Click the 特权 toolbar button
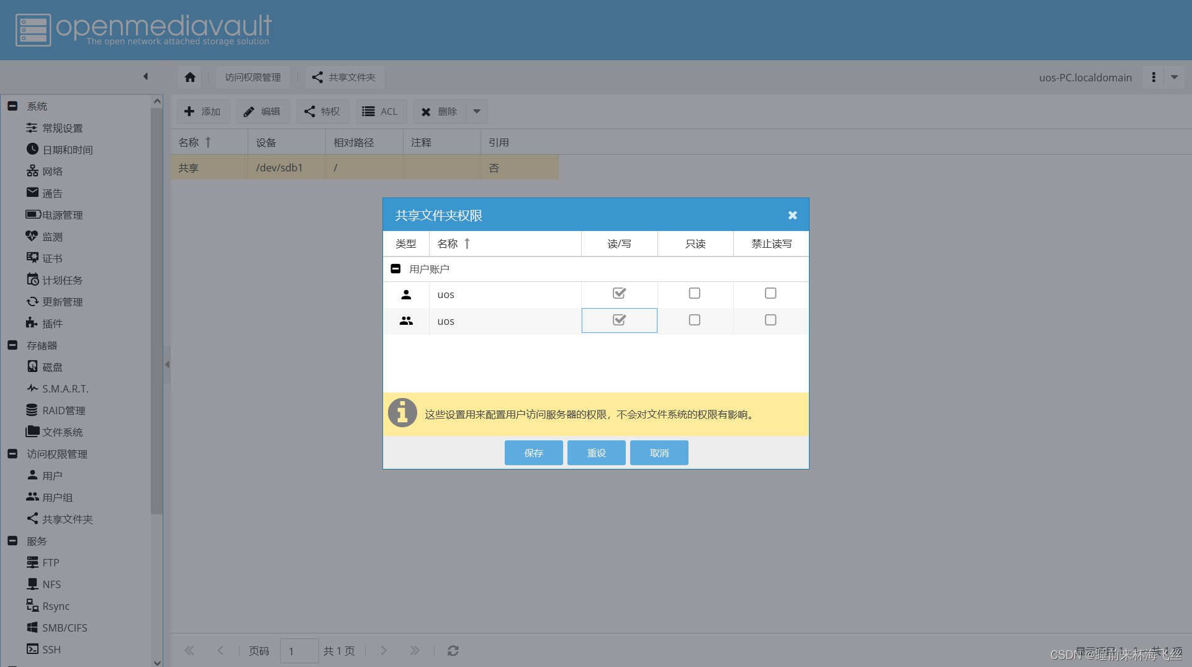The width and height of the screenshot is (1192, 667). 322,112
